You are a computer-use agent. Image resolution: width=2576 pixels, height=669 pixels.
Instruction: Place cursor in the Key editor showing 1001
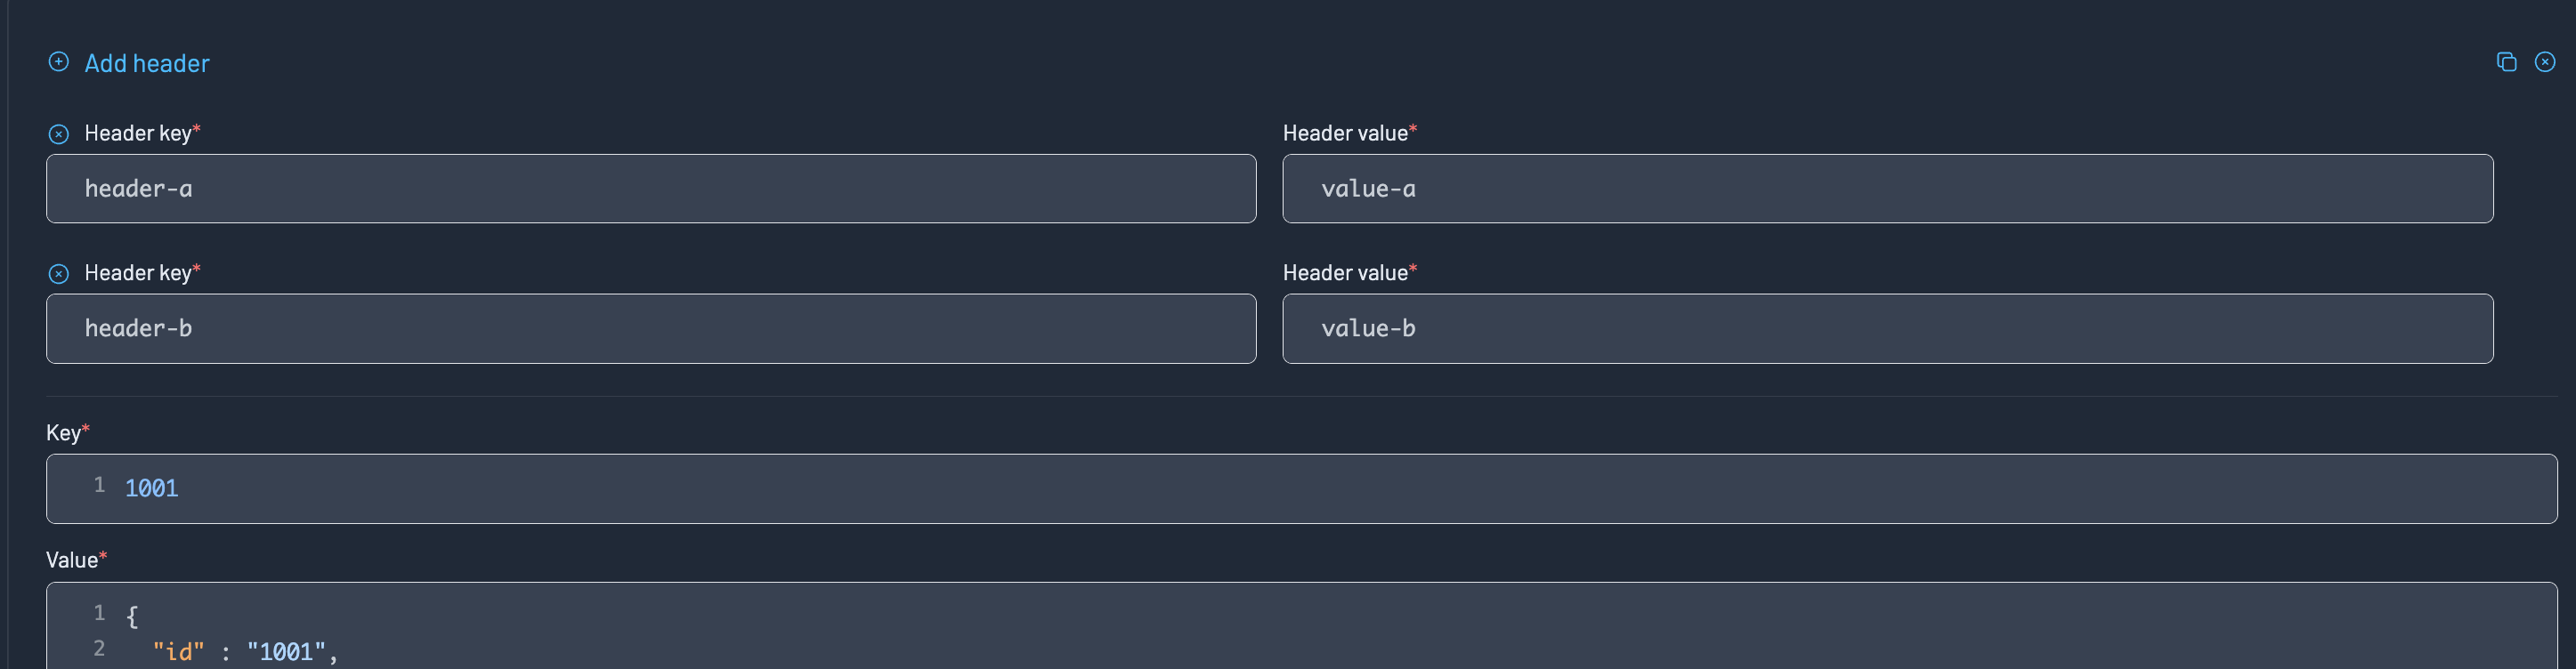(x=1300, y=489)
